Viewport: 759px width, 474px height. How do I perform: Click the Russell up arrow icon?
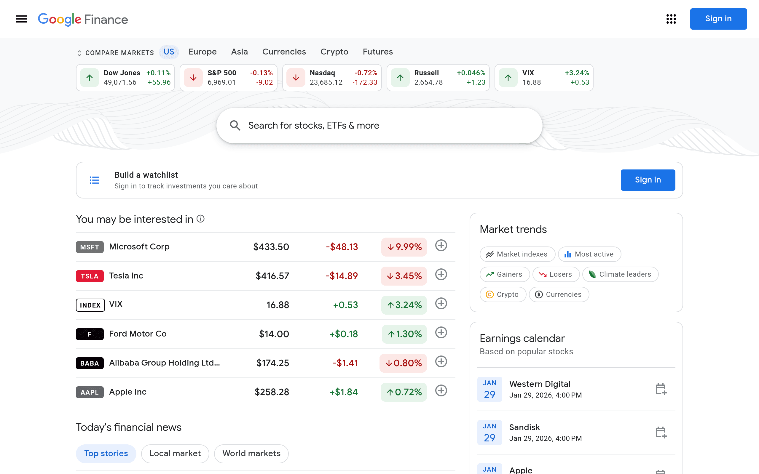point(400,77)
